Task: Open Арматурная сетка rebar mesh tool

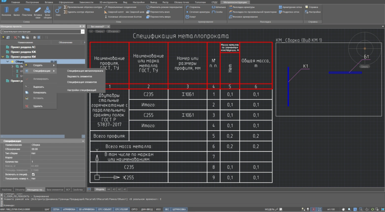Action: click(x=291, y=7)
